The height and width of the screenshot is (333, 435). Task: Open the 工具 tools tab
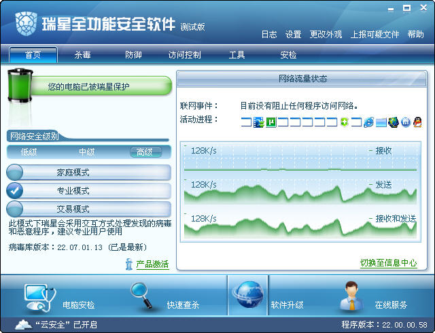237,54
